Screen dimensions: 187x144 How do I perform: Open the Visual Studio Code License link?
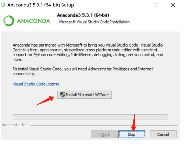tap(36, 84)
